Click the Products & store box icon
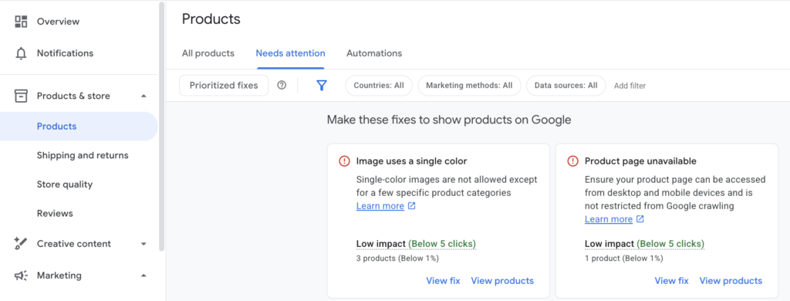This screenshot has height=301, width=790. coord(21,96)
